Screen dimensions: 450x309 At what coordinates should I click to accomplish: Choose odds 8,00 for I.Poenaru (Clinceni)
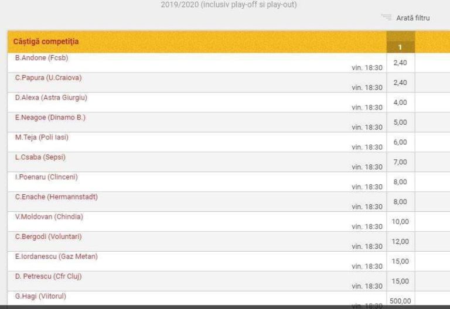pos(400,182)
